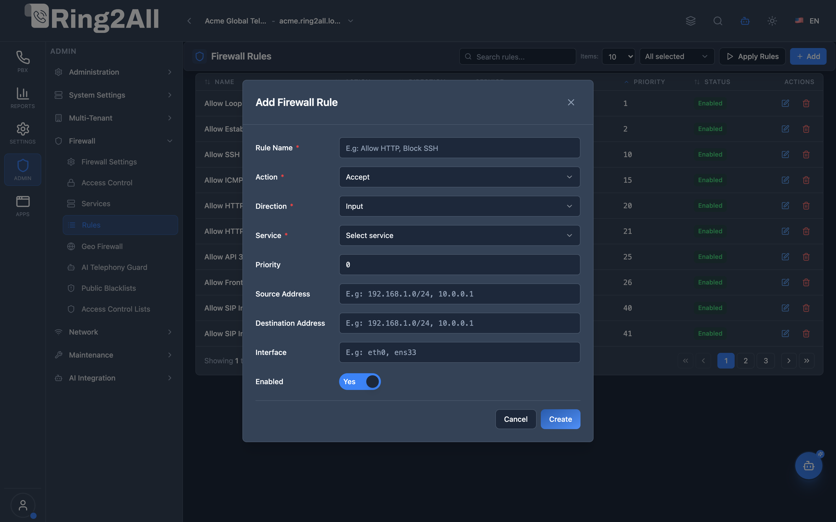Focus the Rule Name input field
836x522 pixels.
click(x=460, y=148)
